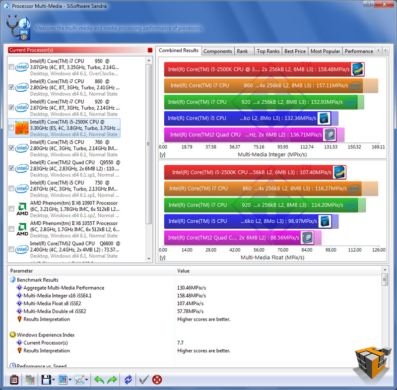Viewport: 397px width, 390px height.
Task: Click the tab strip left scroll arrow
Action: [379, 51]
